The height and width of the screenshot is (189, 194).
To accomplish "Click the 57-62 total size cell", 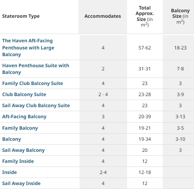I will pyautogui.click(x=145, y=48).
